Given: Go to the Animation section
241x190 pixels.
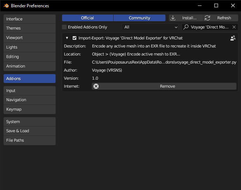Looking at the screenshot, I should pyautogui.click(x=30, y=66).
